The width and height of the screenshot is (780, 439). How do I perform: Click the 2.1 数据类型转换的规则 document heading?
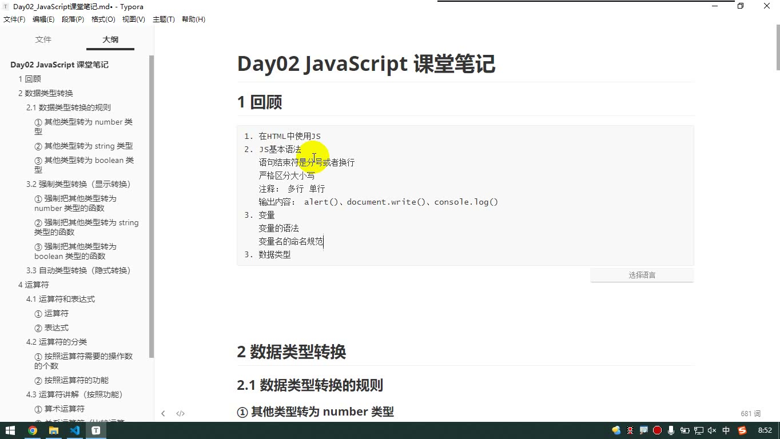[310, 385]
